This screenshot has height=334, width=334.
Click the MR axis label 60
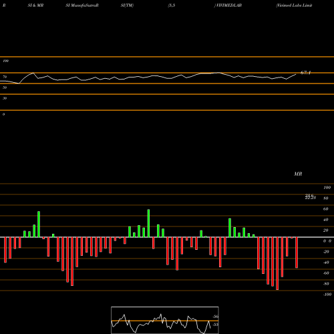tap(325, 209)
